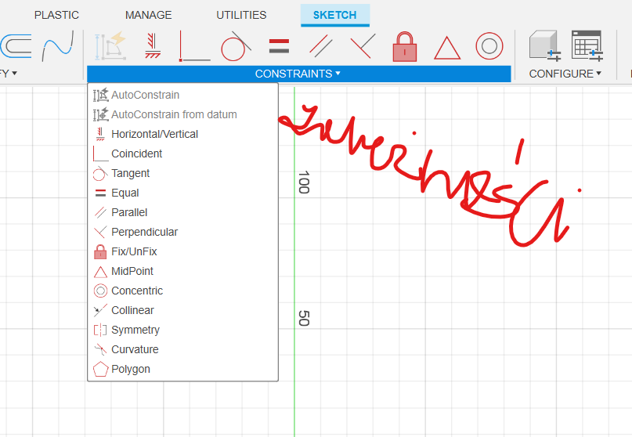Toggle the Fix/UnFix padlock toolbar icon
Image resolution: width=632 pixels, height=437 pixels.
(x=404, y=46)
